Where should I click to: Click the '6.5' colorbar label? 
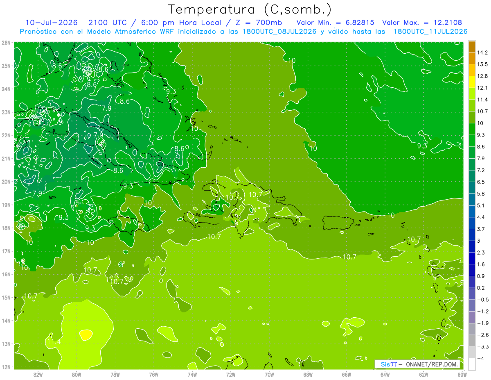[x=481, y=182]
